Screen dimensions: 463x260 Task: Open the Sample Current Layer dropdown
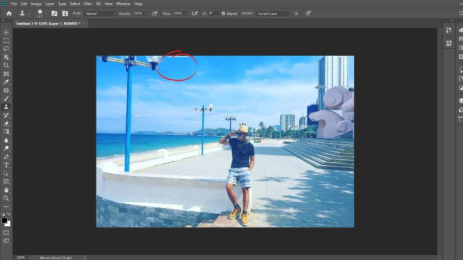click(273, 13)
